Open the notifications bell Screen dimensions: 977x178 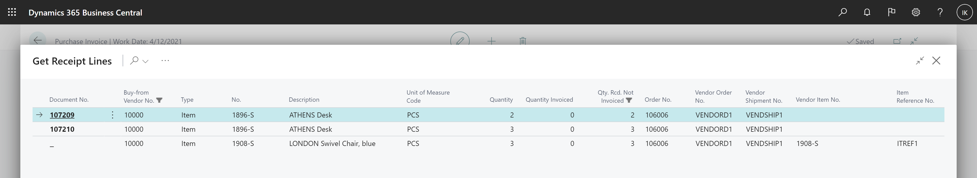867,12
